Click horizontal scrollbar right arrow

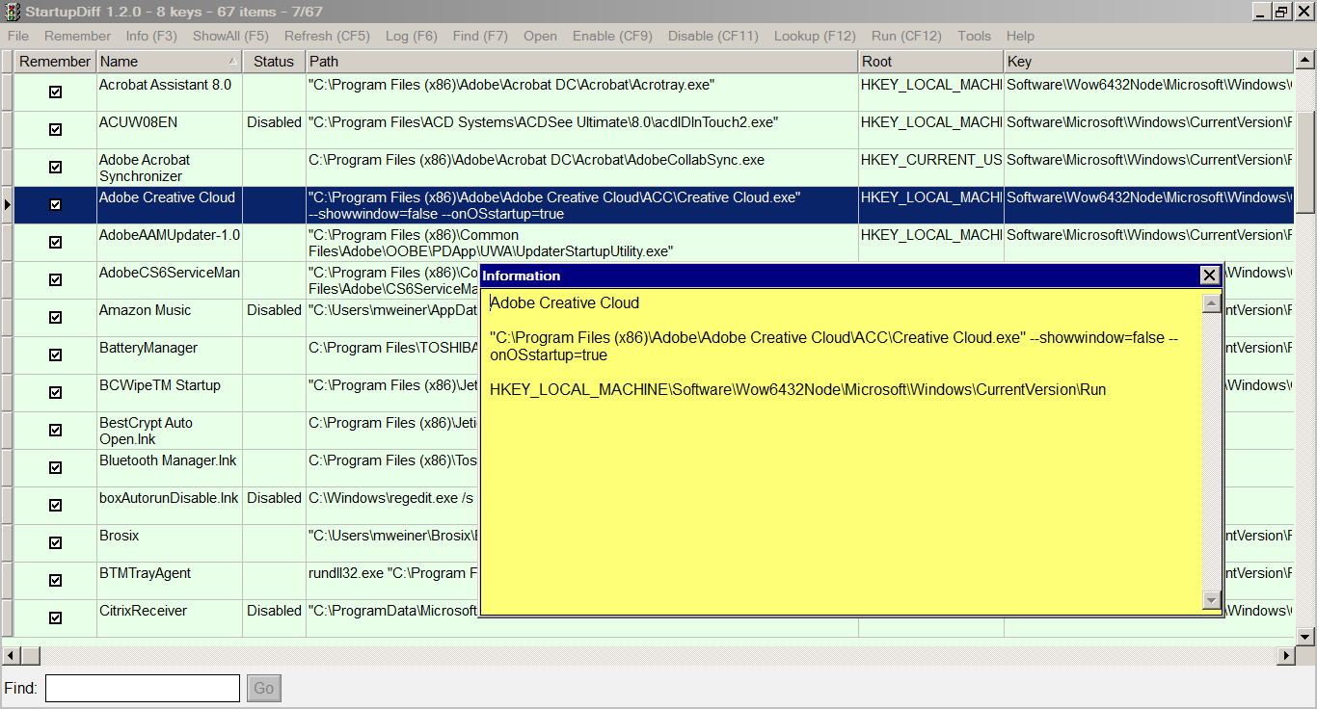click(x=1286, y=655)
